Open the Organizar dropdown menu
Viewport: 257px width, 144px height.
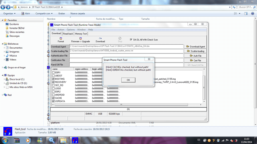coord(9,14)
